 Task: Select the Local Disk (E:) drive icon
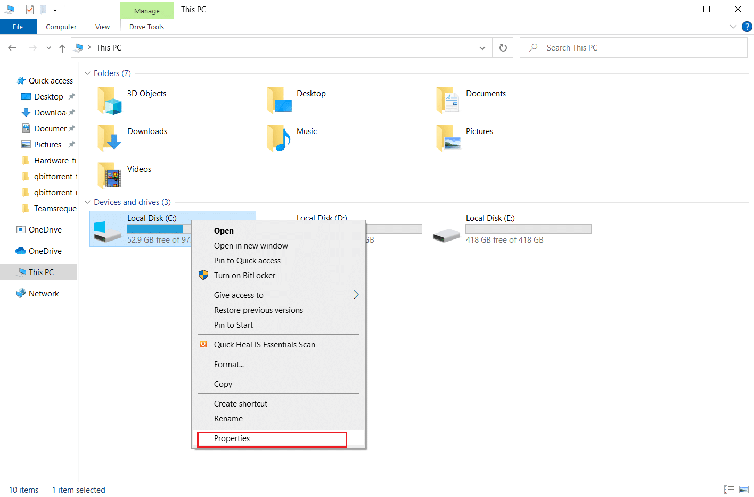[446, 235]
